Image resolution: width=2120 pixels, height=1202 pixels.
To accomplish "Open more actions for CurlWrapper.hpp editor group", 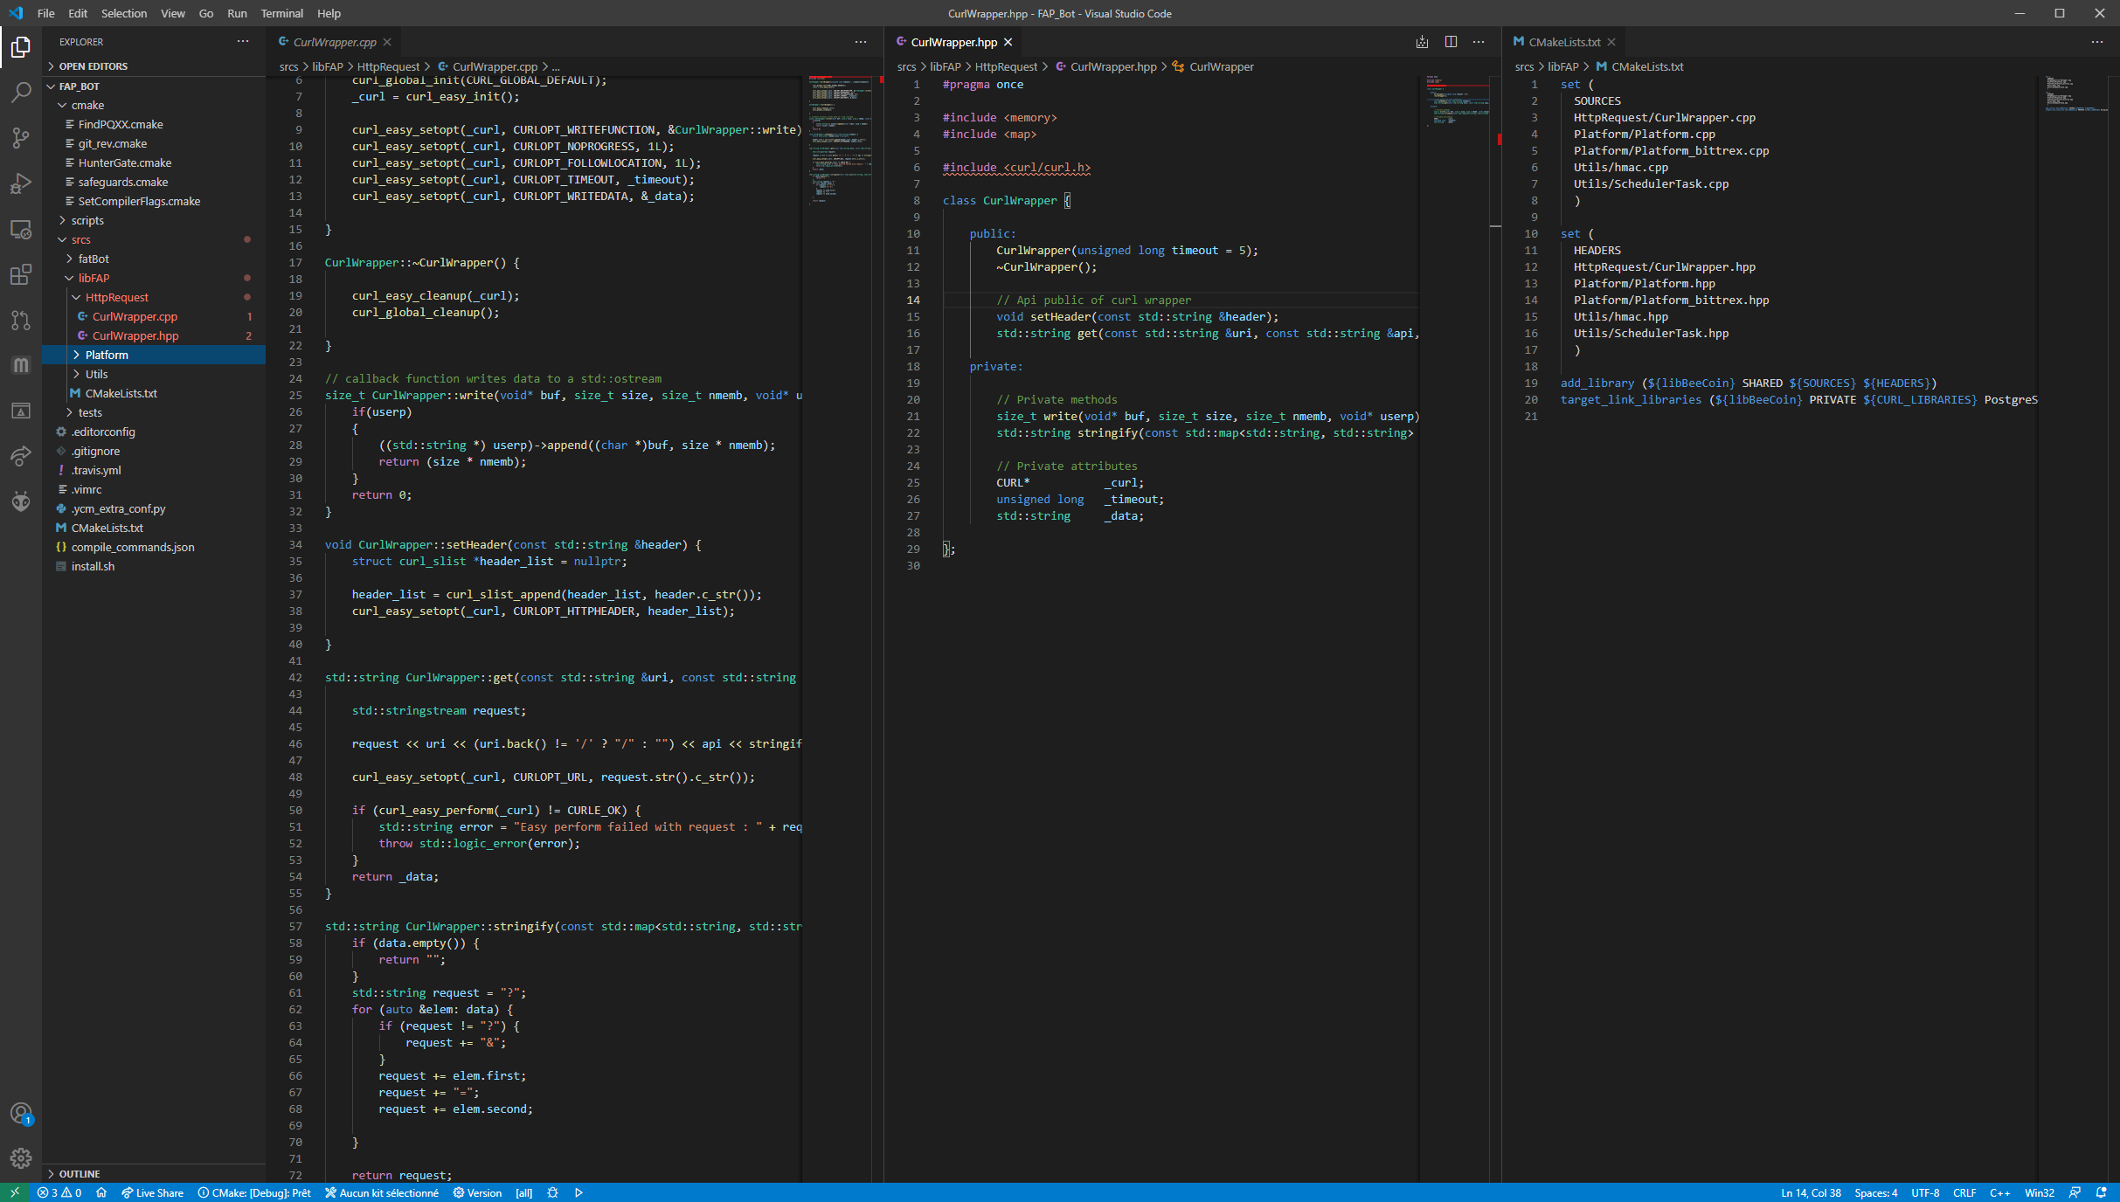I will (x=1479, y=42).
